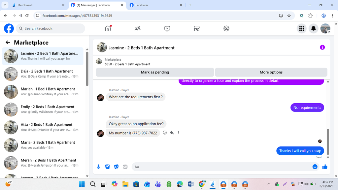Viewport: 338px width, 190px height.
Task: Open the notifications bell
Action: (314, 28)
